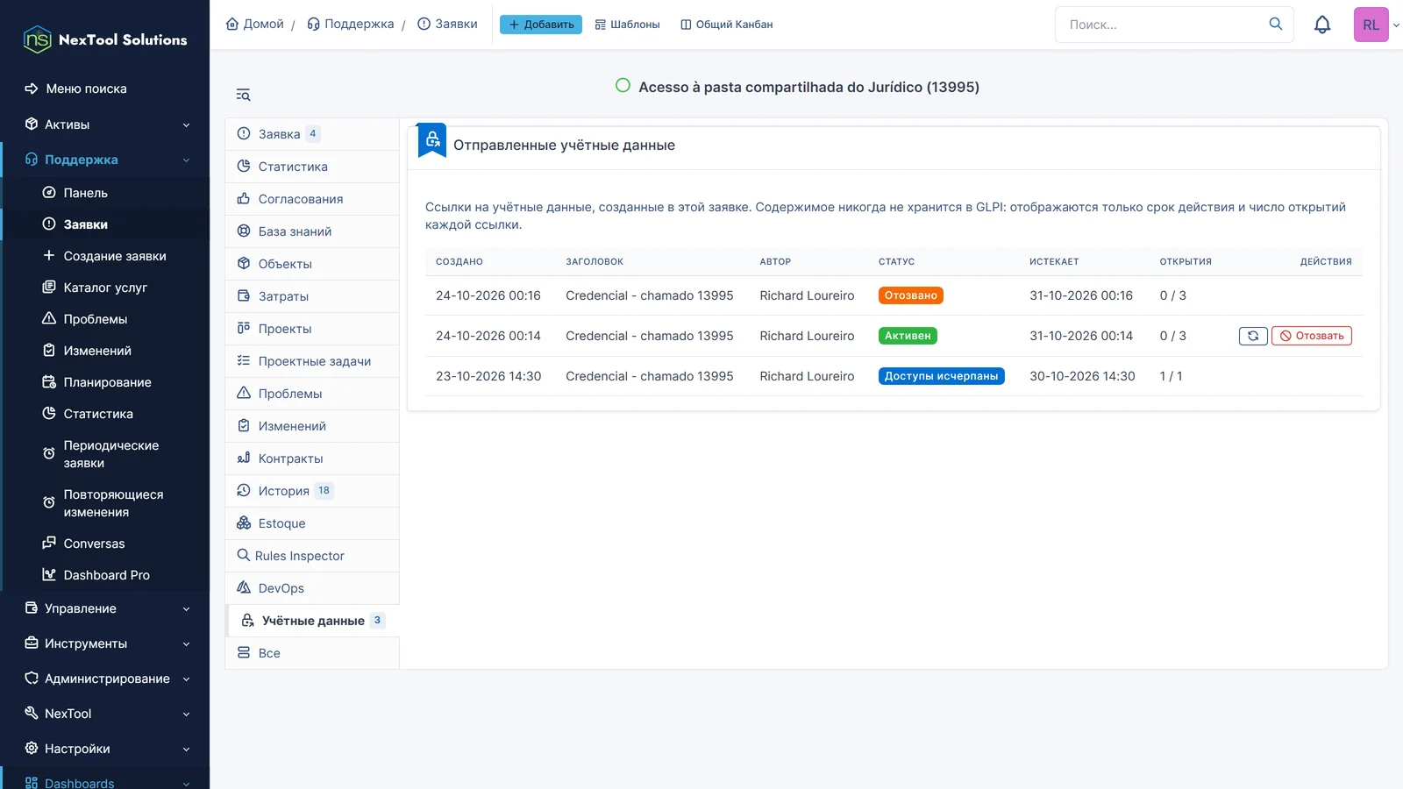Click the Добавить button

pos(541,25)
